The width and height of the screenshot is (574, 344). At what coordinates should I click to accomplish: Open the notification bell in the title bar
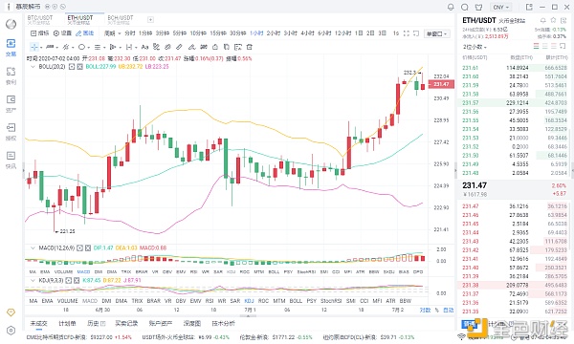(451, 7)
